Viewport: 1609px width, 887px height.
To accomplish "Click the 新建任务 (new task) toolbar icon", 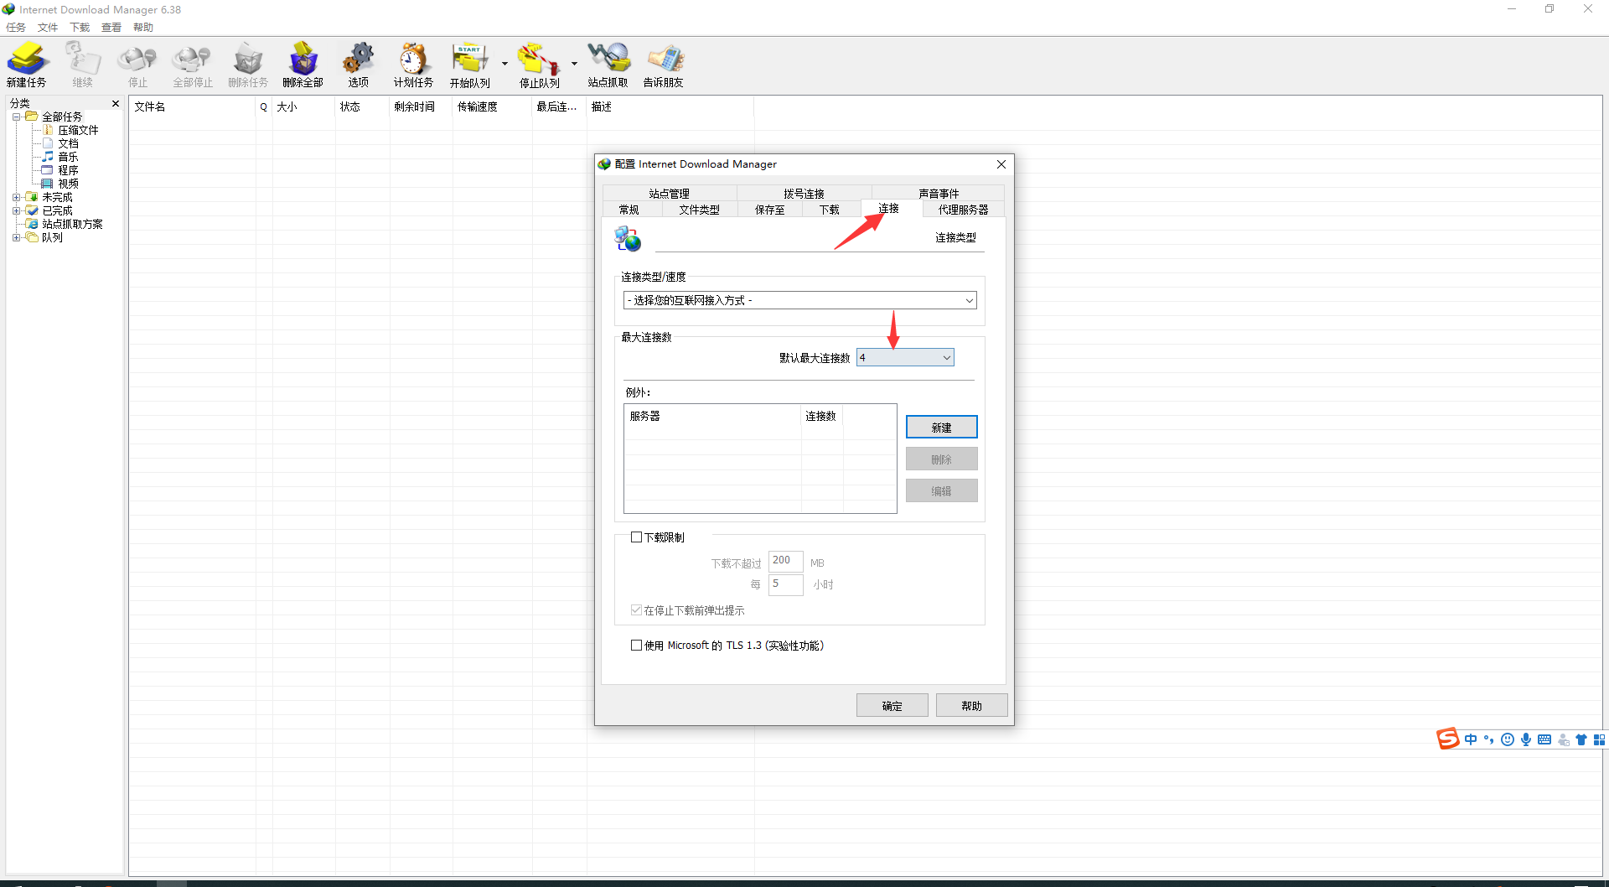I will pyautogui.click(x=27, y=65).
